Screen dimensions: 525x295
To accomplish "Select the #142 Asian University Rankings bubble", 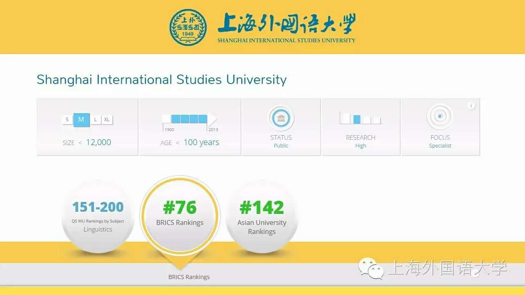I will (x=262, y=216).
